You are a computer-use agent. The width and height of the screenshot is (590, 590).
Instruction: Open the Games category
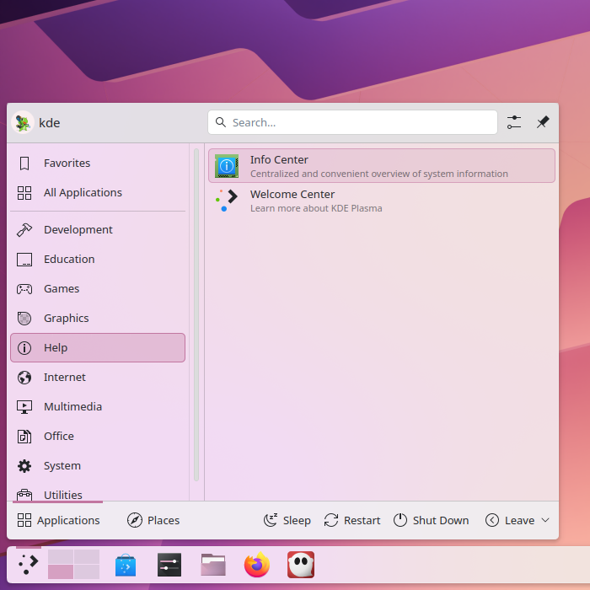pyautogui.click(x=98, y=288)
